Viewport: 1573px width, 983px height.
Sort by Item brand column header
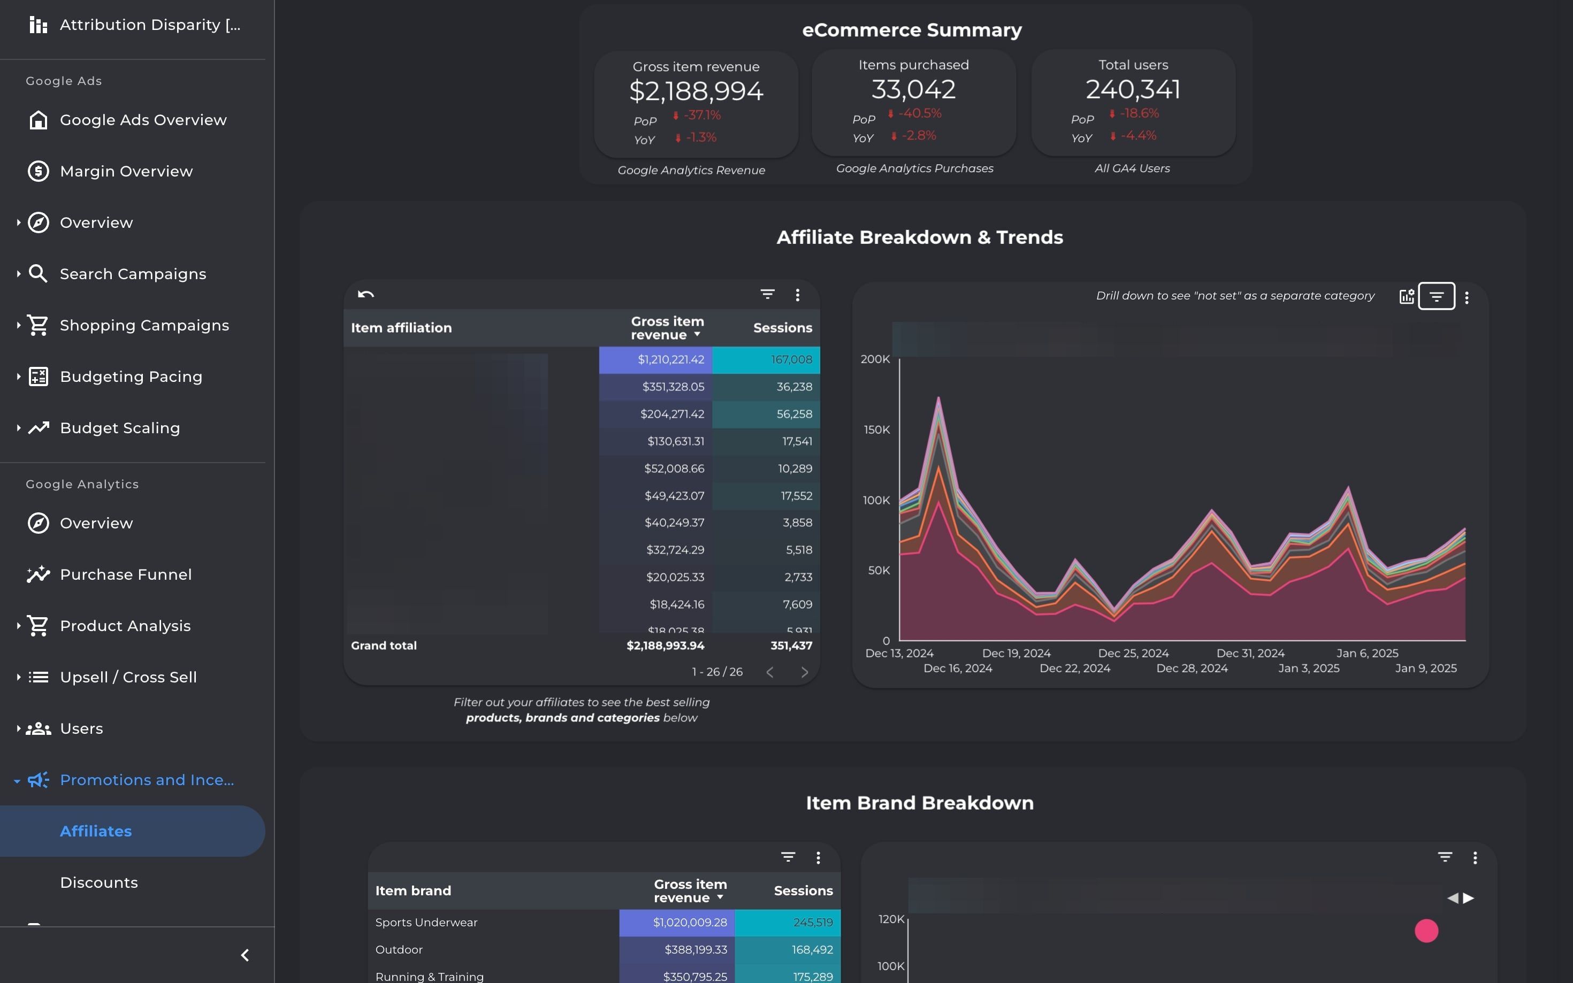pos(413,890)
